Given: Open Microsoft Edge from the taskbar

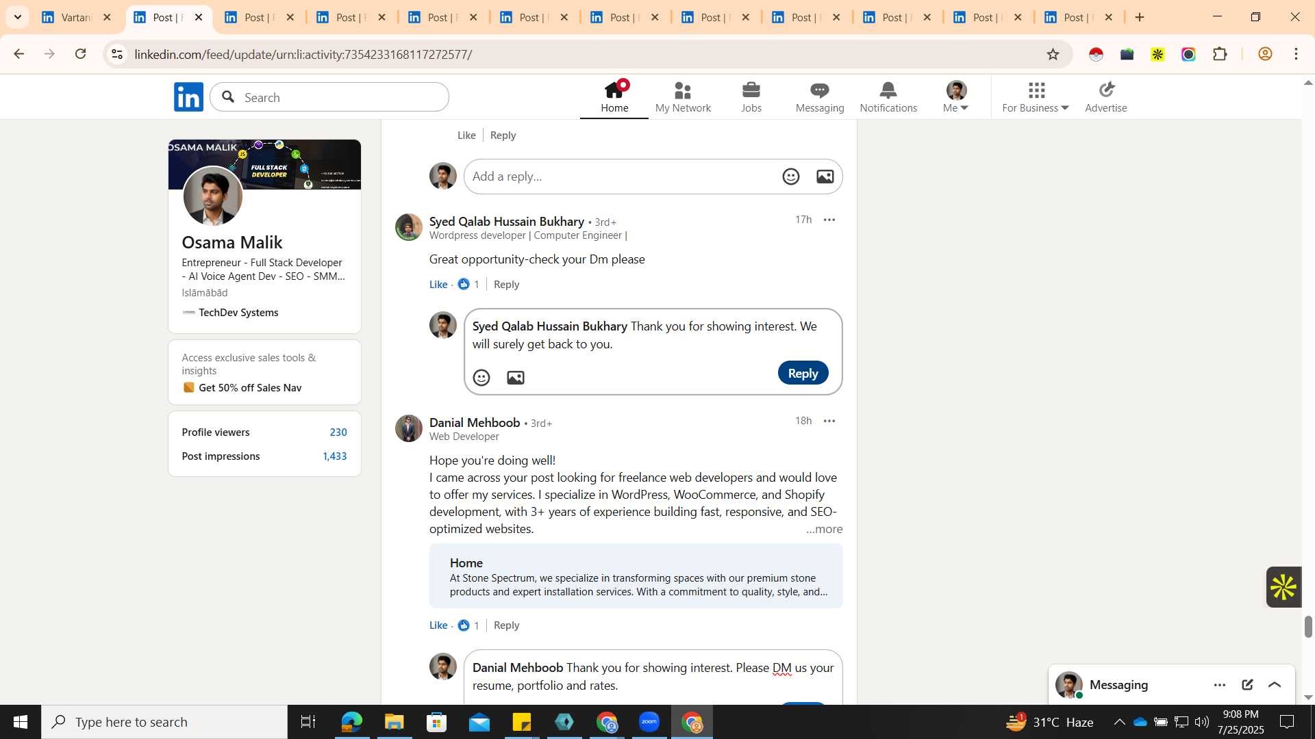Looking at the screenshot, I should [351, 722].
